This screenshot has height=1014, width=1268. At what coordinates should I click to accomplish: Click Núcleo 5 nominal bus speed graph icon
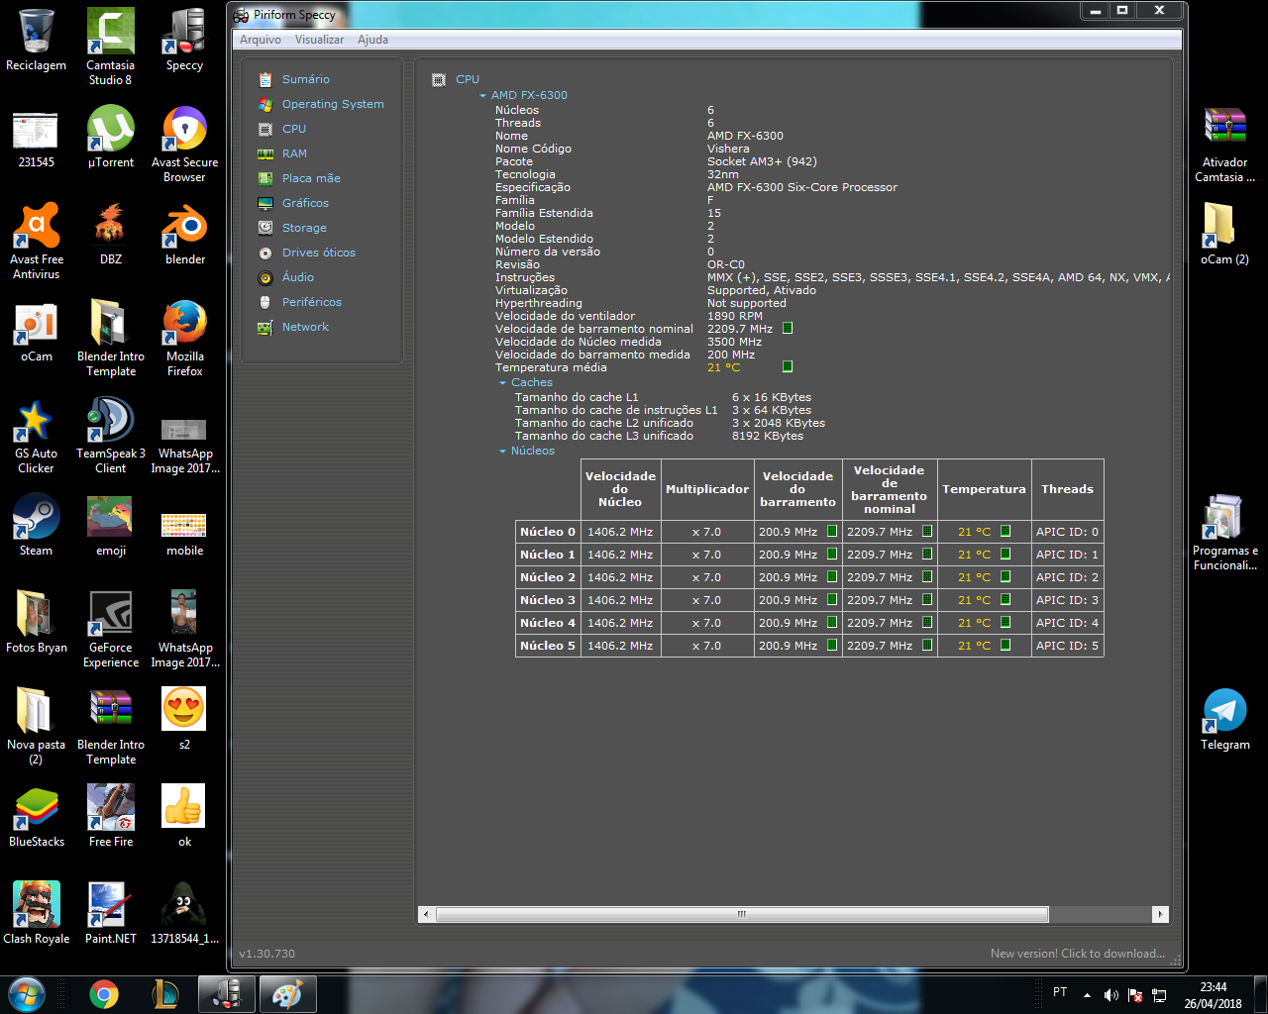927,645
